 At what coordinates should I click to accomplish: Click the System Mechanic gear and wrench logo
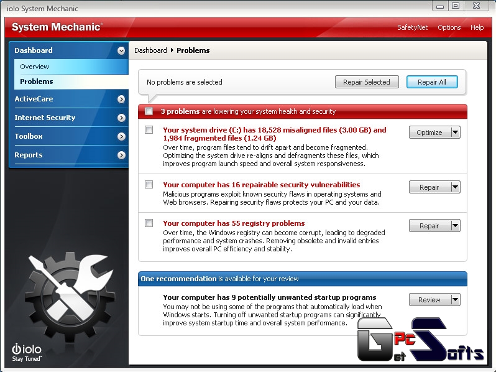pos(70,297)
